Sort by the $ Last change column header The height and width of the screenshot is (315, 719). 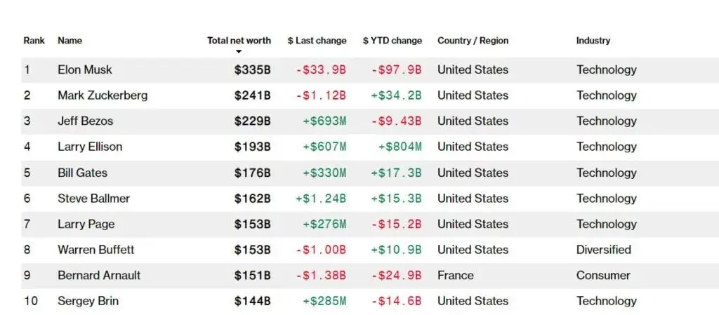click(317, 41)
